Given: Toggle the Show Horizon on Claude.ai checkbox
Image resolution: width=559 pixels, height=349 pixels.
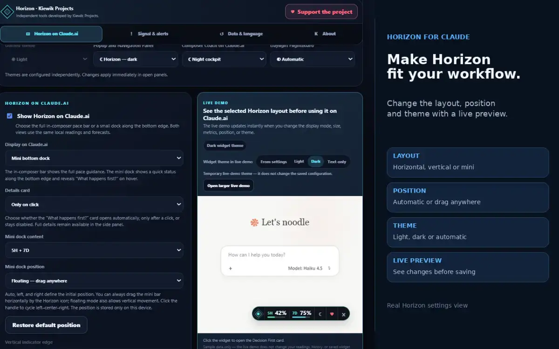Looking at the screenshot, I should pos(9,116).
